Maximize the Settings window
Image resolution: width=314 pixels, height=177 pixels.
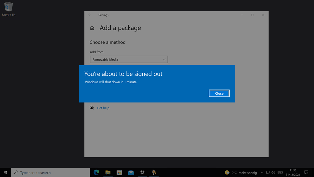click(253, 15)
